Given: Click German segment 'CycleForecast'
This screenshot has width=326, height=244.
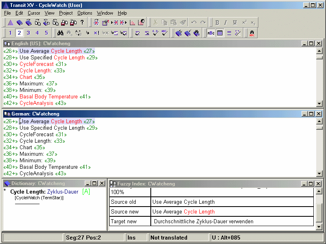Looking at the screenshot, I should click(37, 135).
